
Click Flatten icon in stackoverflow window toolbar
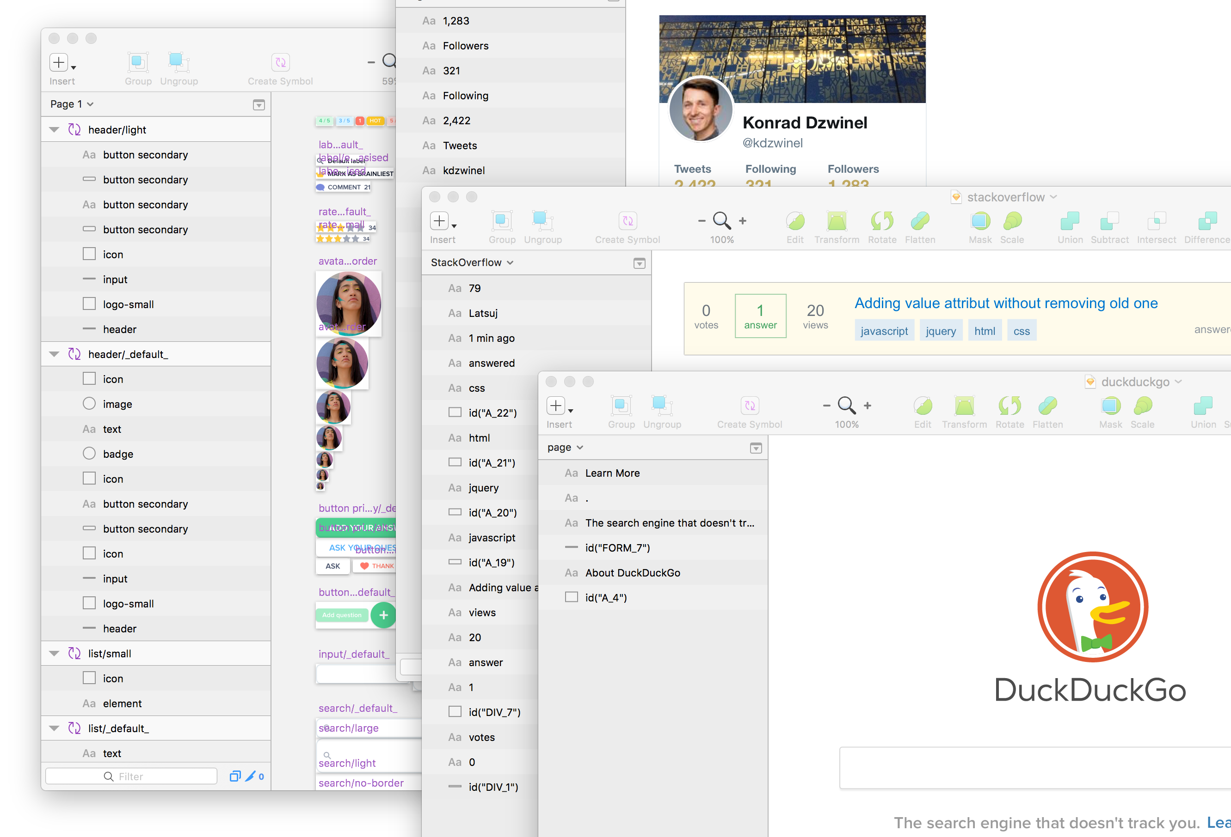920,221
